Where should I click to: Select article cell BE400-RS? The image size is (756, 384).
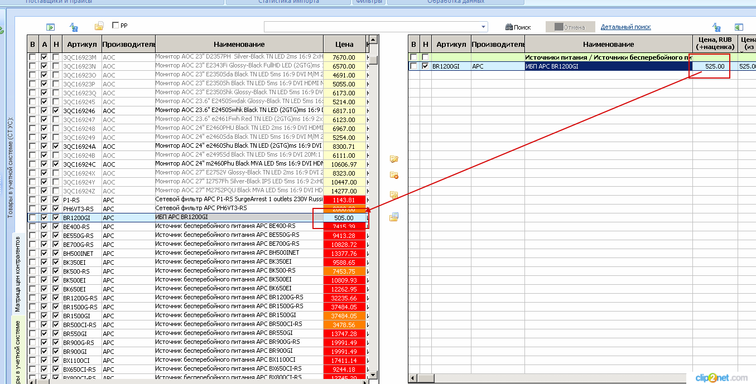point(81,227)
